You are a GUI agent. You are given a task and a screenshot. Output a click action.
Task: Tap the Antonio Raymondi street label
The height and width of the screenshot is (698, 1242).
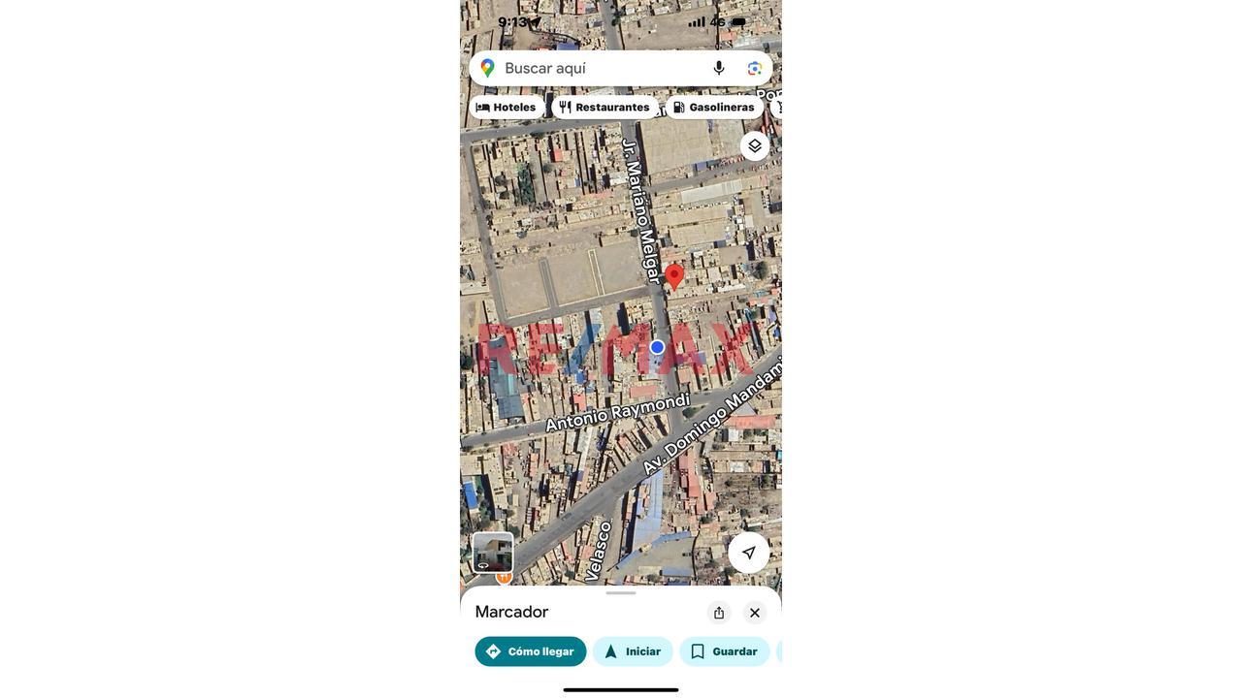click(617, 412)
